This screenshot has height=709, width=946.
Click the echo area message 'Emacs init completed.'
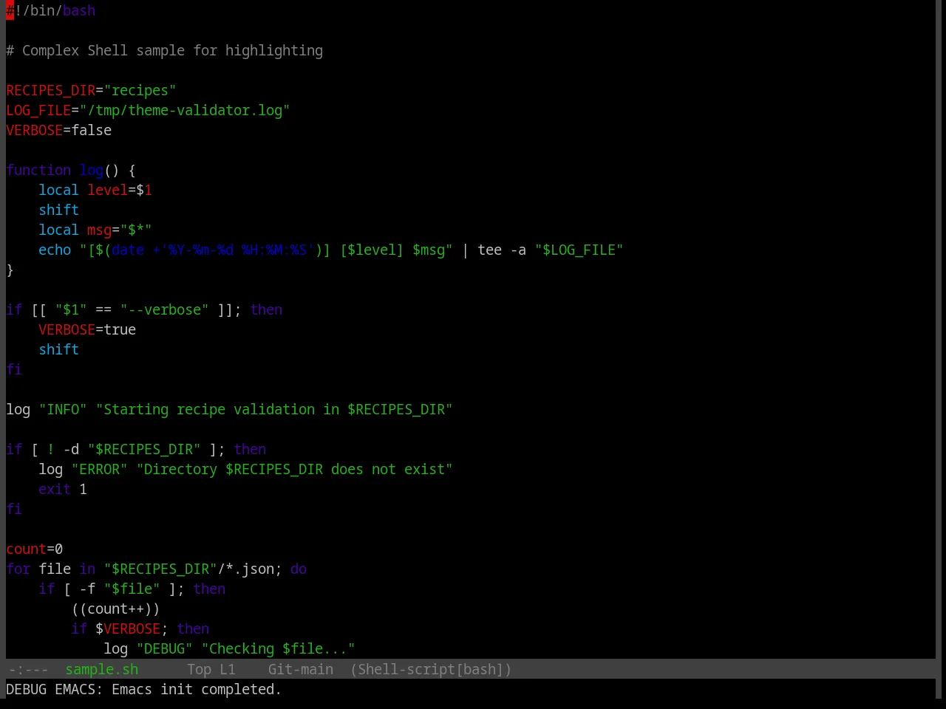point(197,689)
